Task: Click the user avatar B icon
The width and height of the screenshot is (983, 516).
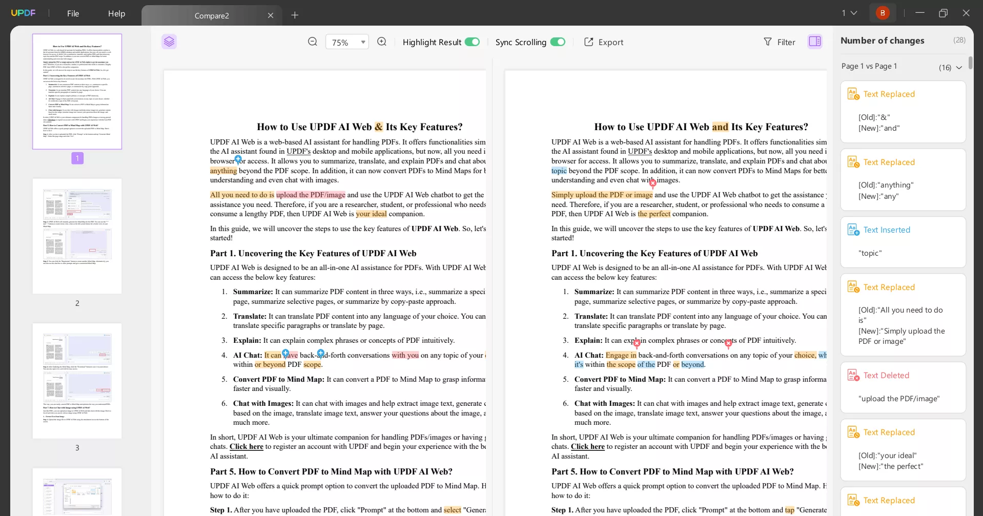Action: click(882, 13)
